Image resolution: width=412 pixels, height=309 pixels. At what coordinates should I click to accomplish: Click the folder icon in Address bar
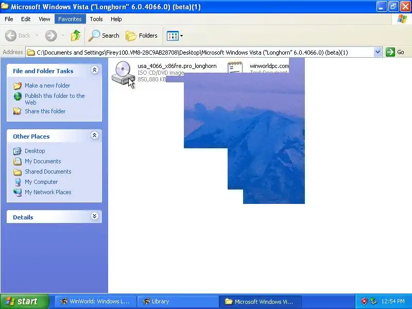click(x=31, y=53)
